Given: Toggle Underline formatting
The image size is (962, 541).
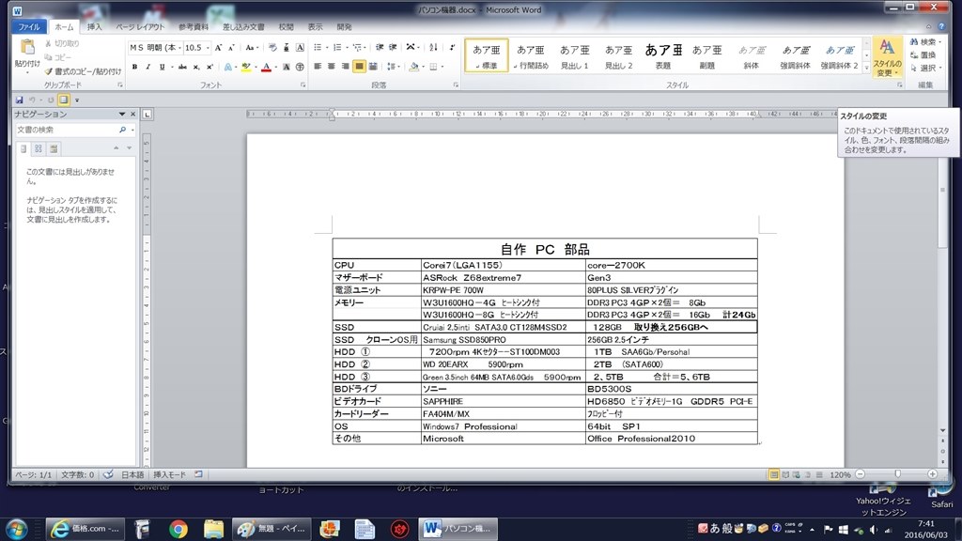Looking at the screenshot, I should click(162, 67).
